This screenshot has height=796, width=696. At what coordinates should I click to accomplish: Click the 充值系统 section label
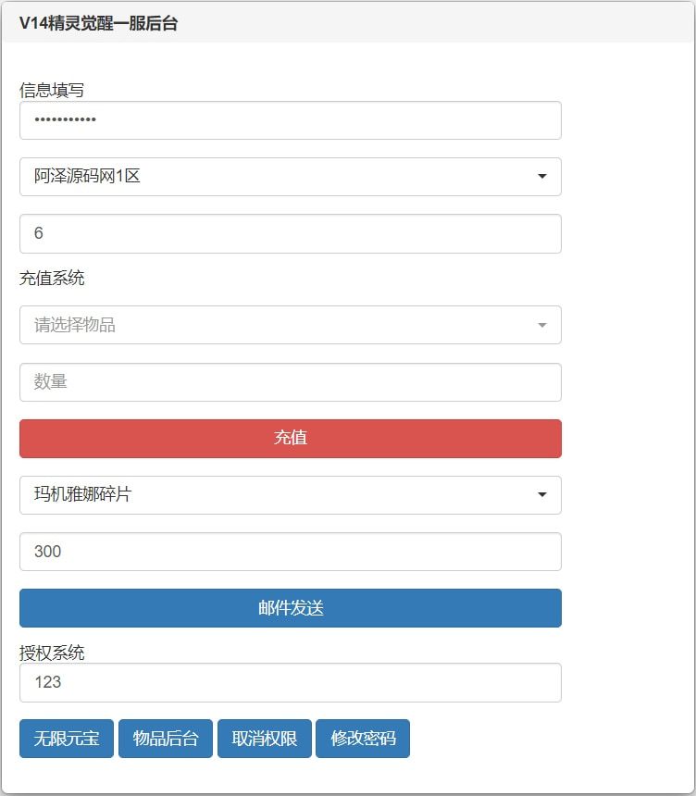coord(52,277)
